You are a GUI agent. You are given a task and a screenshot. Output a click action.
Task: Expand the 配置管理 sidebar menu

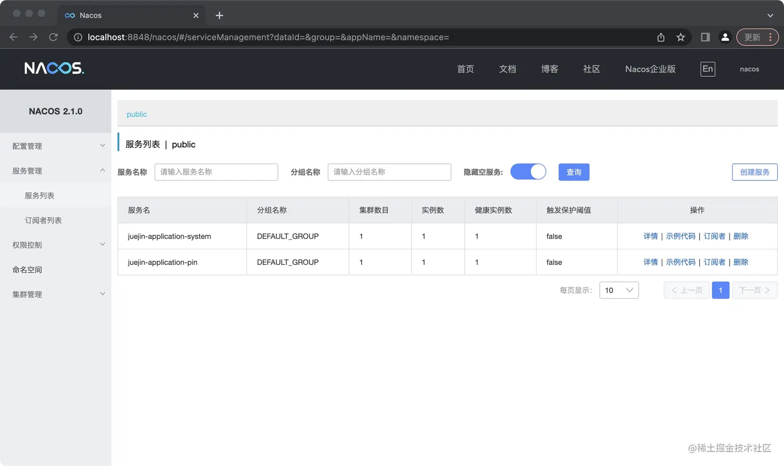(55, 146)
